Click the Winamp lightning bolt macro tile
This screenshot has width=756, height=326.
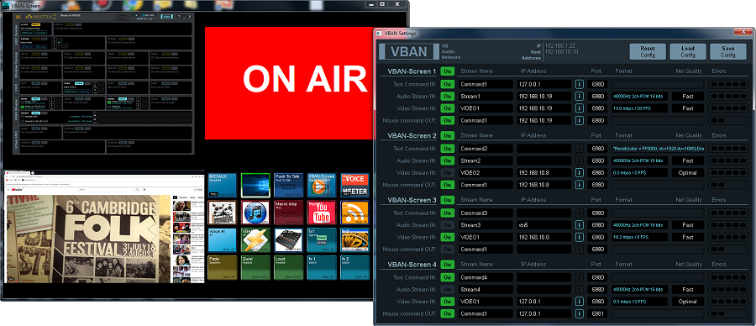pyautogui.click(x=255, y=240)
